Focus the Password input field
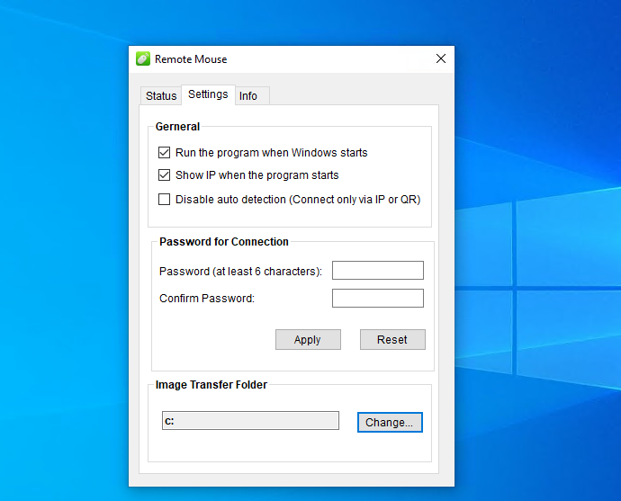Screen dimensions: 621x501 pyautogui.click(x=377, y=271)
